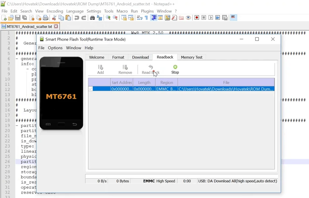This screenshot has height=198, width=309.
Task: Click the Remove button in Readback toolbar
Action: (x=125, y=69)
